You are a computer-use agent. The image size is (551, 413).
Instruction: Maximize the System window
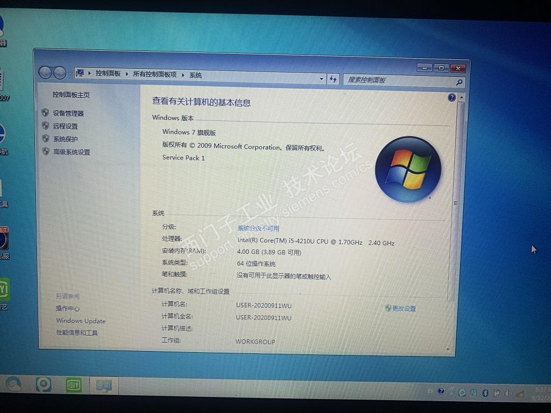click(441, 68)
